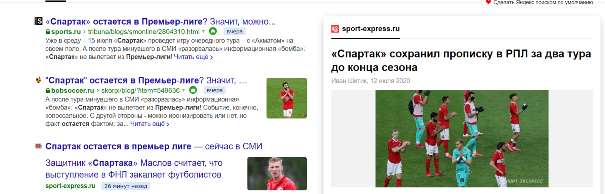Click the green padlock icon before sports.ru
The width and height of the screenshot is (605, 194).
point(48,32)
